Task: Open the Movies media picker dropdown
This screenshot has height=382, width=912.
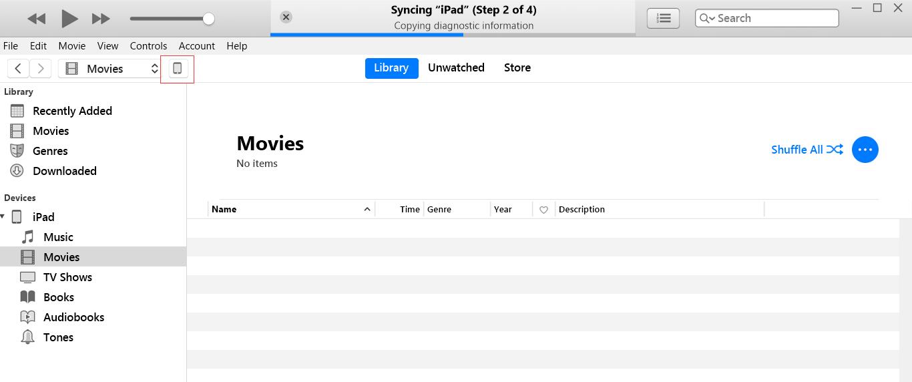Action: (109, 68)
